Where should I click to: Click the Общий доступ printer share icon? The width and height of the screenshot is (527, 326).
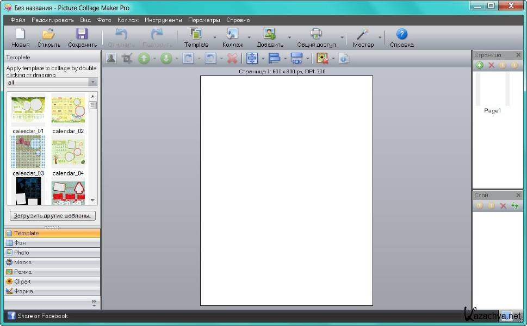(x=316, y=34)
